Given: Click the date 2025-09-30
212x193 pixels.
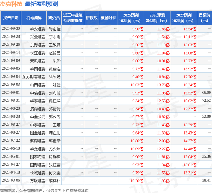Looking at the screenshot, I should point(11,28).
